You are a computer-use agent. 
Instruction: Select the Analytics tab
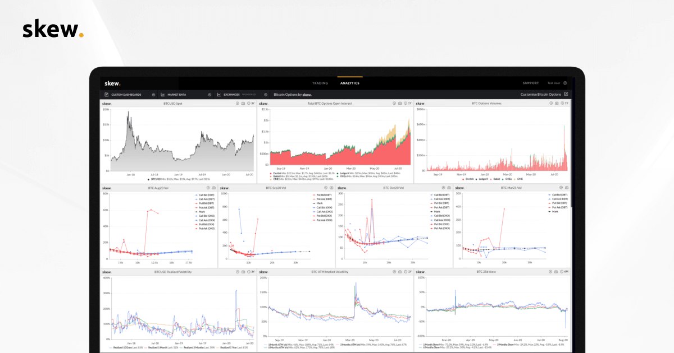(350, 83)
